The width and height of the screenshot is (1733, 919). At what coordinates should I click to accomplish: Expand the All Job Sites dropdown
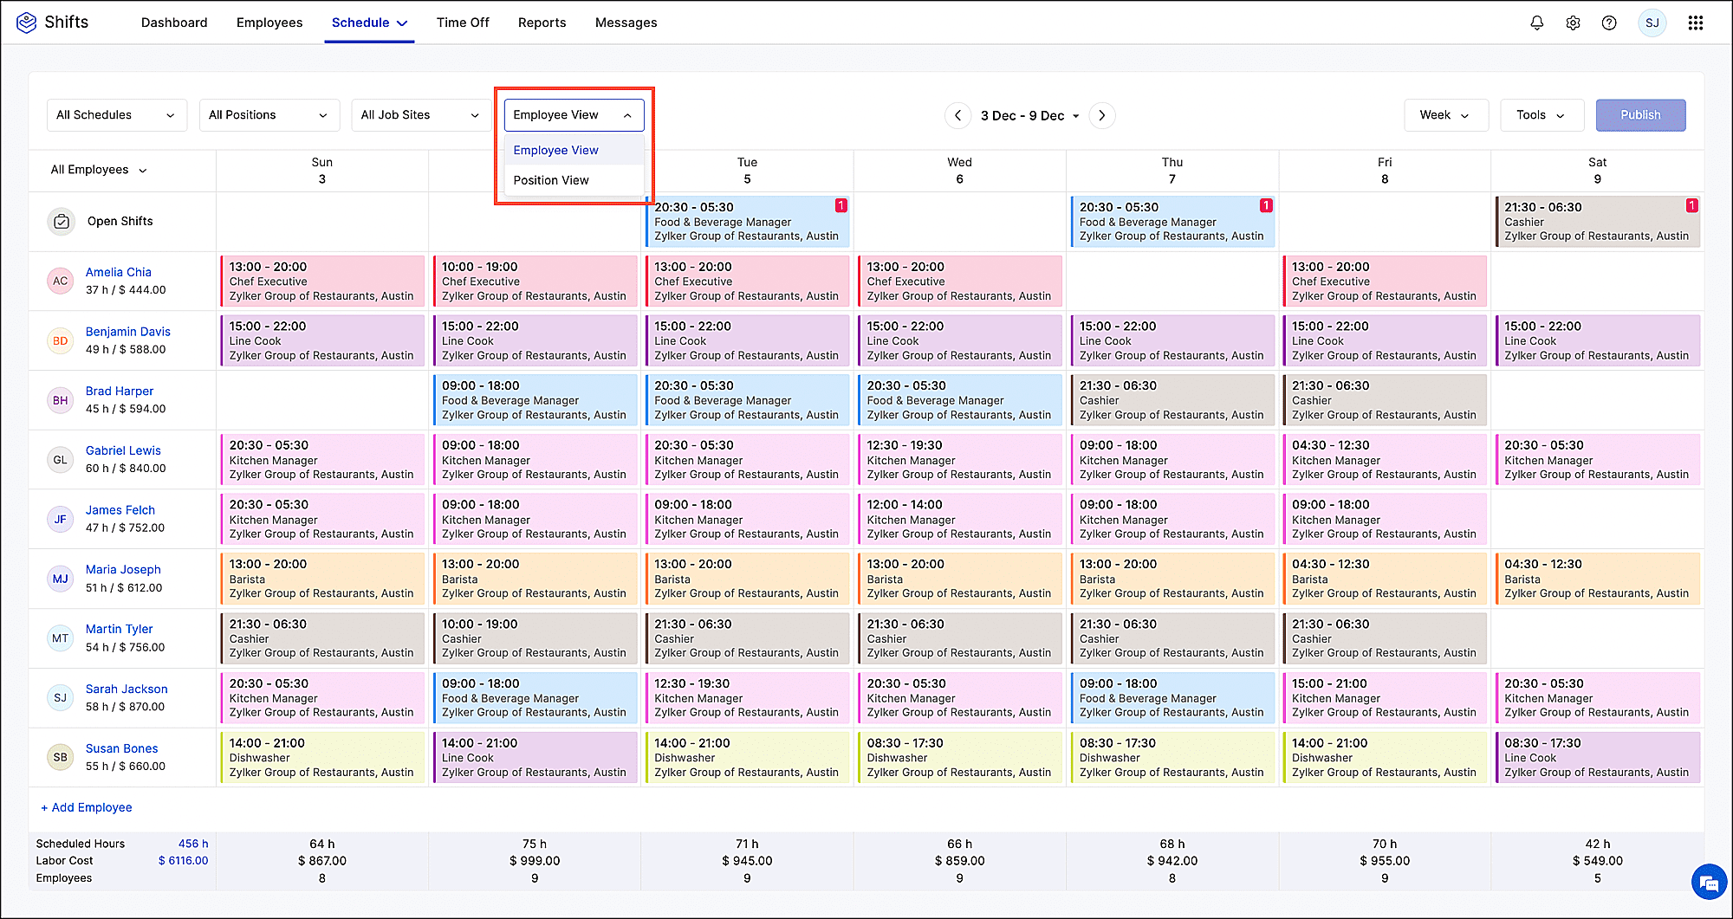pos(420,115)
